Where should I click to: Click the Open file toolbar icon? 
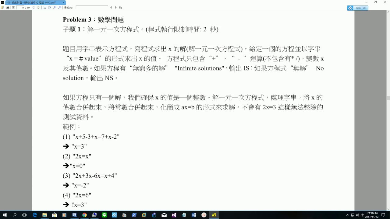tap(3, 8)
